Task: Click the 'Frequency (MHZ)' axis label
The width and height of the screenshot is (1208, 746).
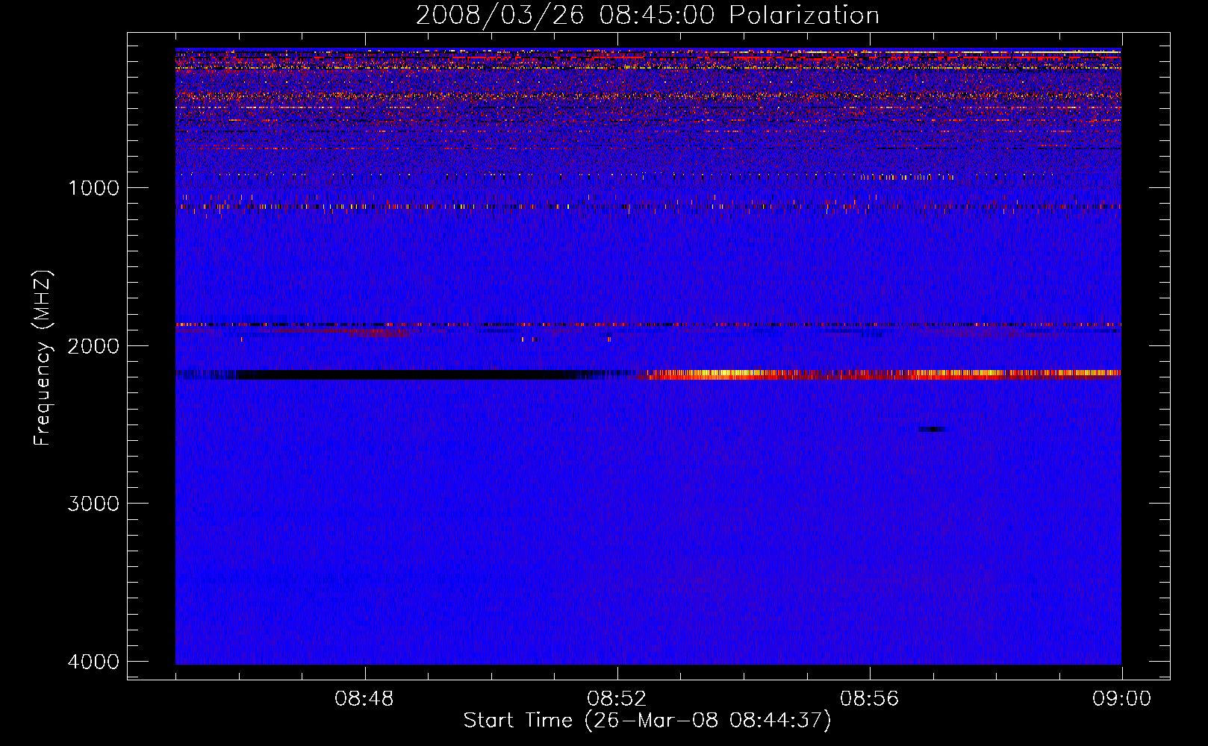Action: (43, 358)
